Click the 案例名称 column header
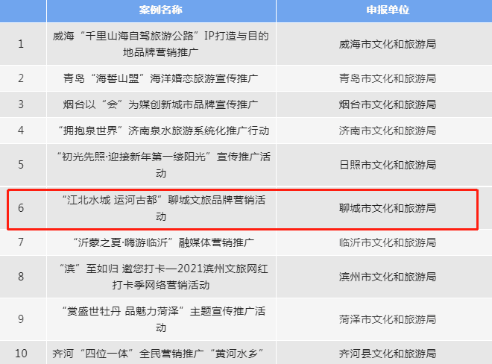This screenshot has width=492, height=364. 161,10
